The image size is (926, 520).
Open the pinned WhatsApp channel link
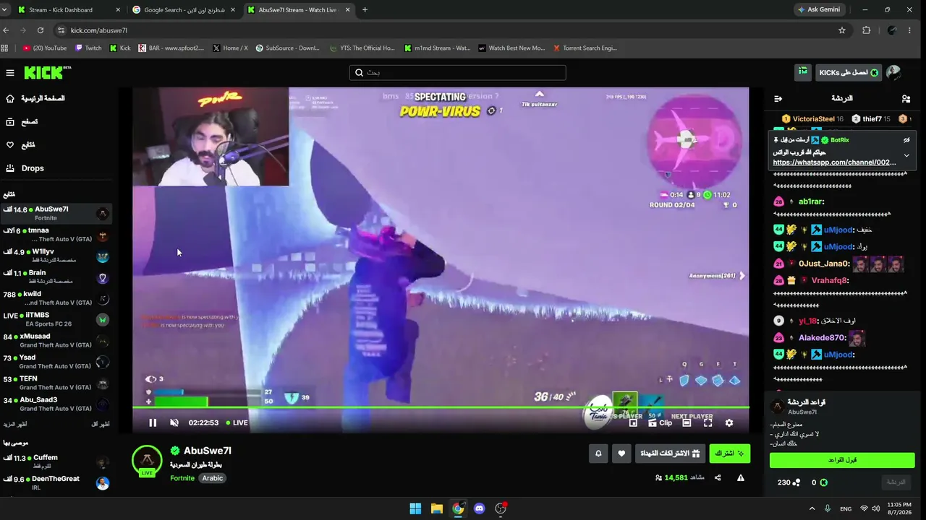[x=834, y=162]
